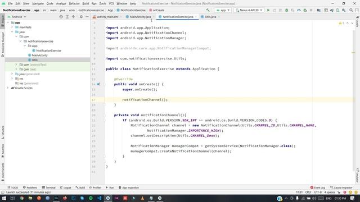Click the taskbar volume speaker icon
360x202 pixels.
coord(314,198)
